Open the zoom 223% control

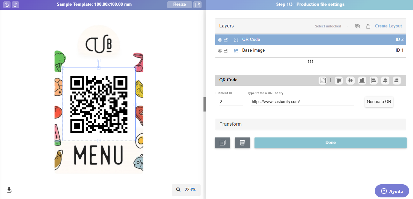pyautogui.click(x=186, y=190)
